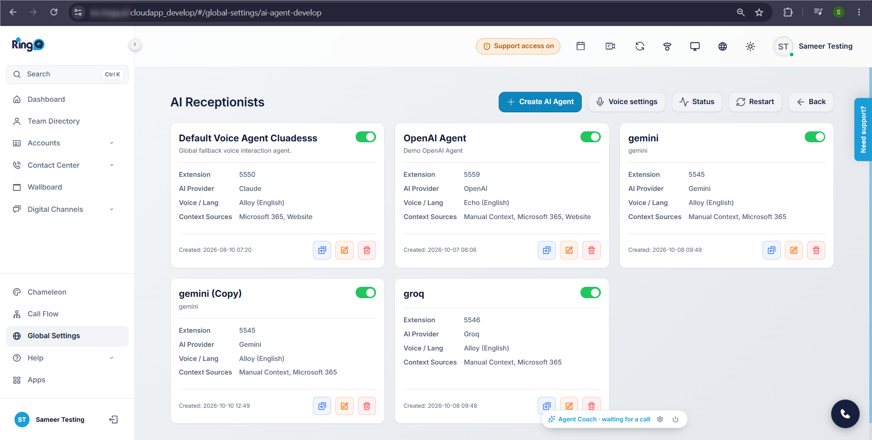Open Team Directory page
The width and height of the screenshot is (872, 440).
(x=67, y=121)
